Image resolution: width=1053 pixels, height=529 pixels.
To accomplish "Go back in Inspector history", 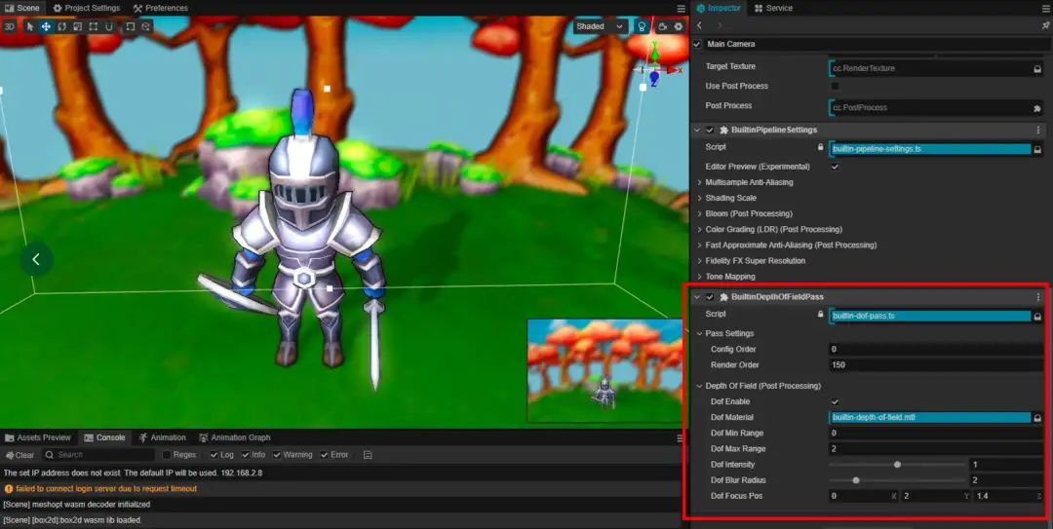I will click(x=700, y=25).
